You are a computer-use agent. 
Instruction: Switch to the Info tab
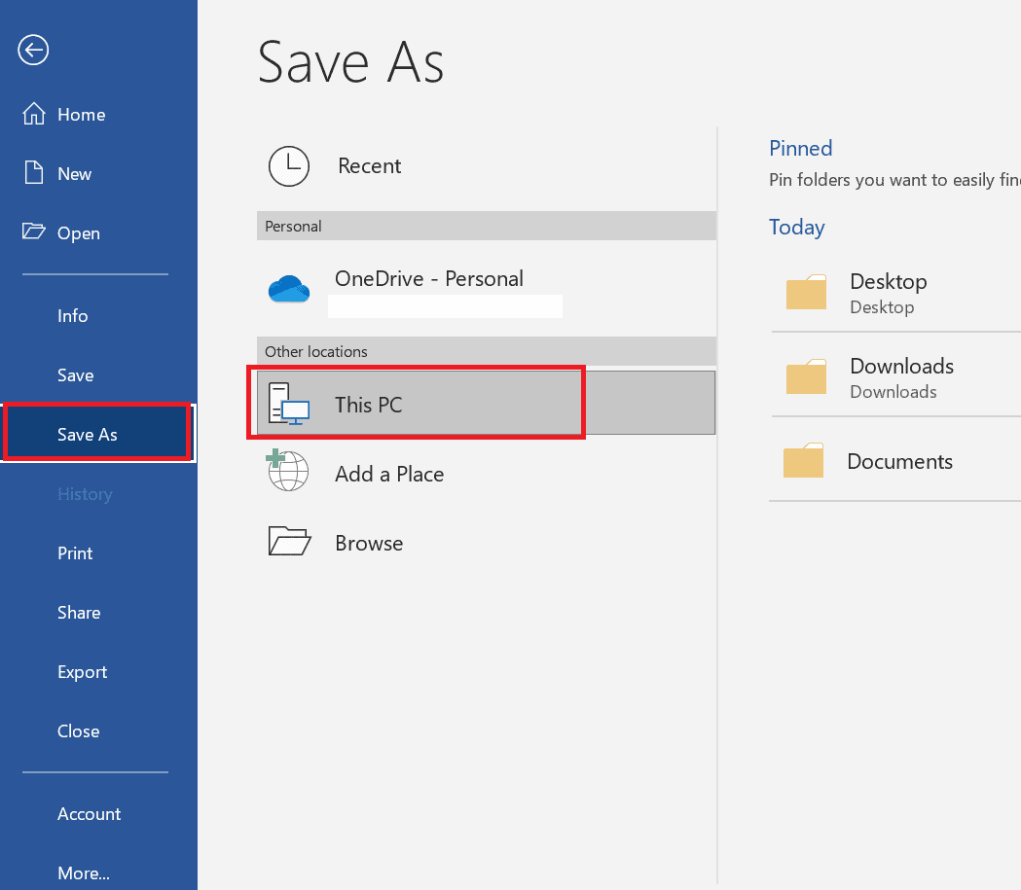tap(72, 315)
